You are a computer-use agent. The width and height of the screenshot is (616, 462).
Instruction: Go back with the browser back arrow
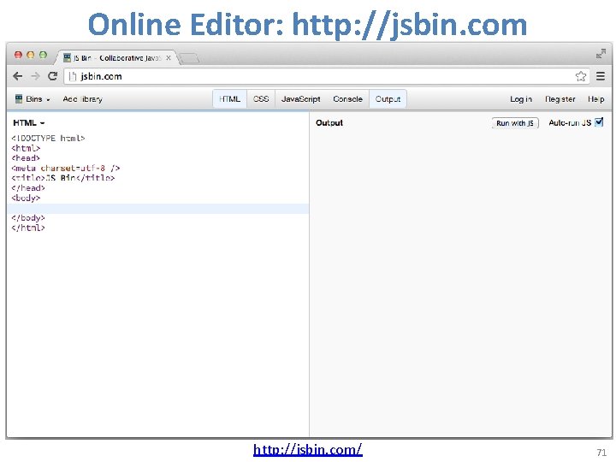tap(17, 76)
